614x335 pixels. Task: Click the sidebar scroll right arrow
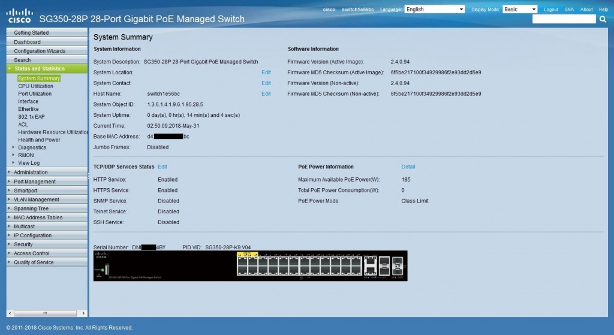[83, 313]
